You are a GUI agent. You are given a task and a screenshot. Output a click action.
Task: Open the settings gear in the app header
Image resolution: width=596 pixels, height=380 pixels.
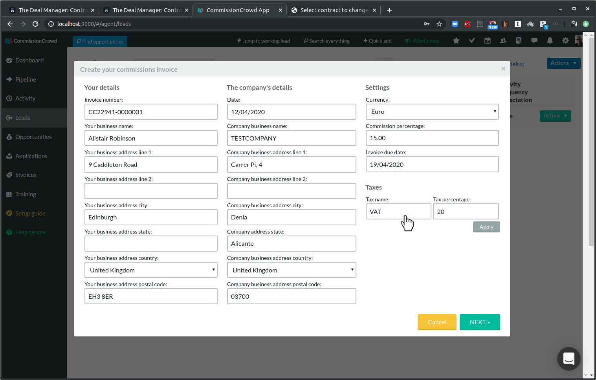565,40
